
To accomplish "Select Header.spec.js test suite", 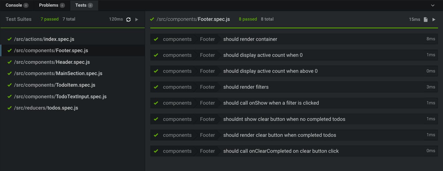I will tap(52, 62).
